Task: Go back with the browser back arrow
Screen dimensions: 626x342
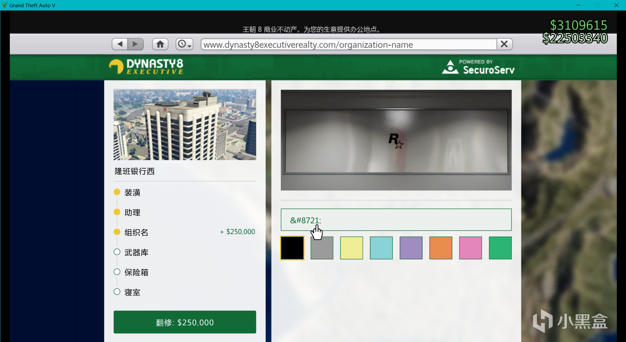Action: coord(120,44)
